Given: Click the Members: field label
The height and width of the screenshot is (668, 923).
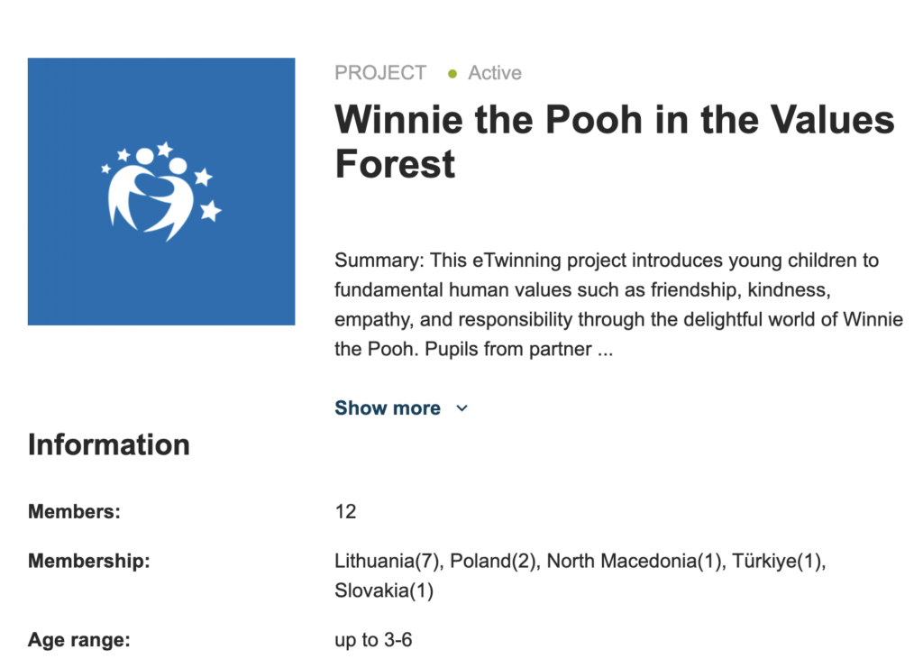Looking at the screenshot, I should [x=74, y=511].
